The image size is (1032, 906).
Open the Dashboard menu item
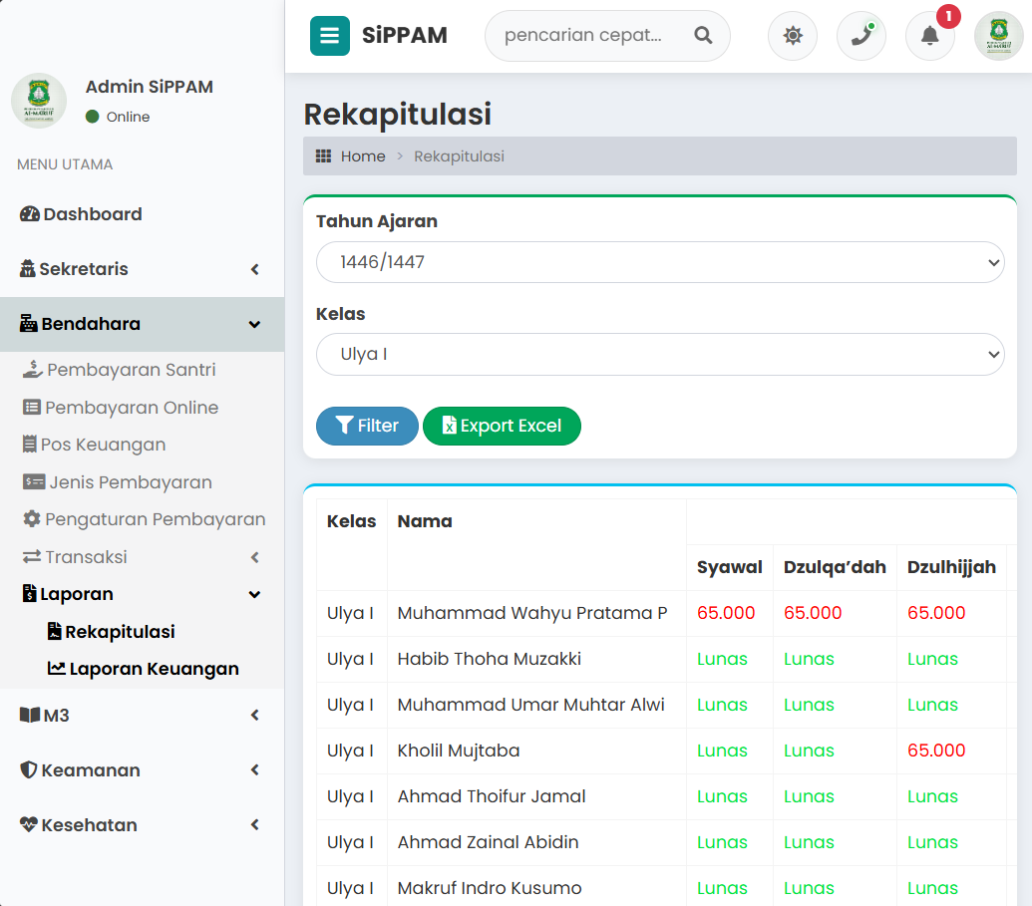pos(93,214)
